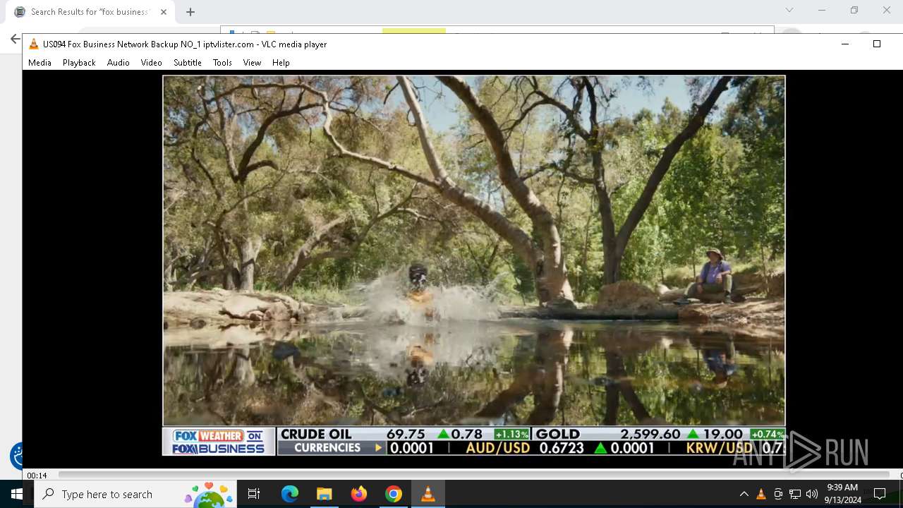Open a new browser tab
Screen dimensions: 903x508
[190, 12]
